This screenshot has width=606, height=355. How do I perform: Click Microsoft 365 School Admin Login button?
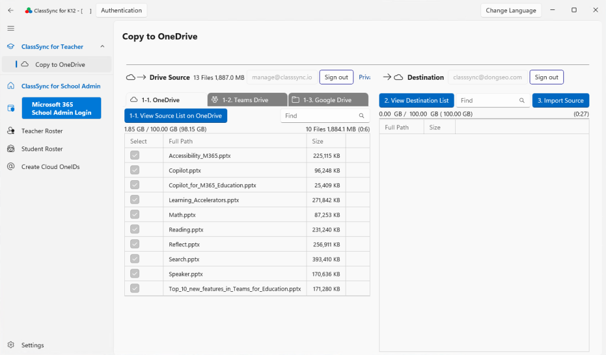click(x=62, y=108)
